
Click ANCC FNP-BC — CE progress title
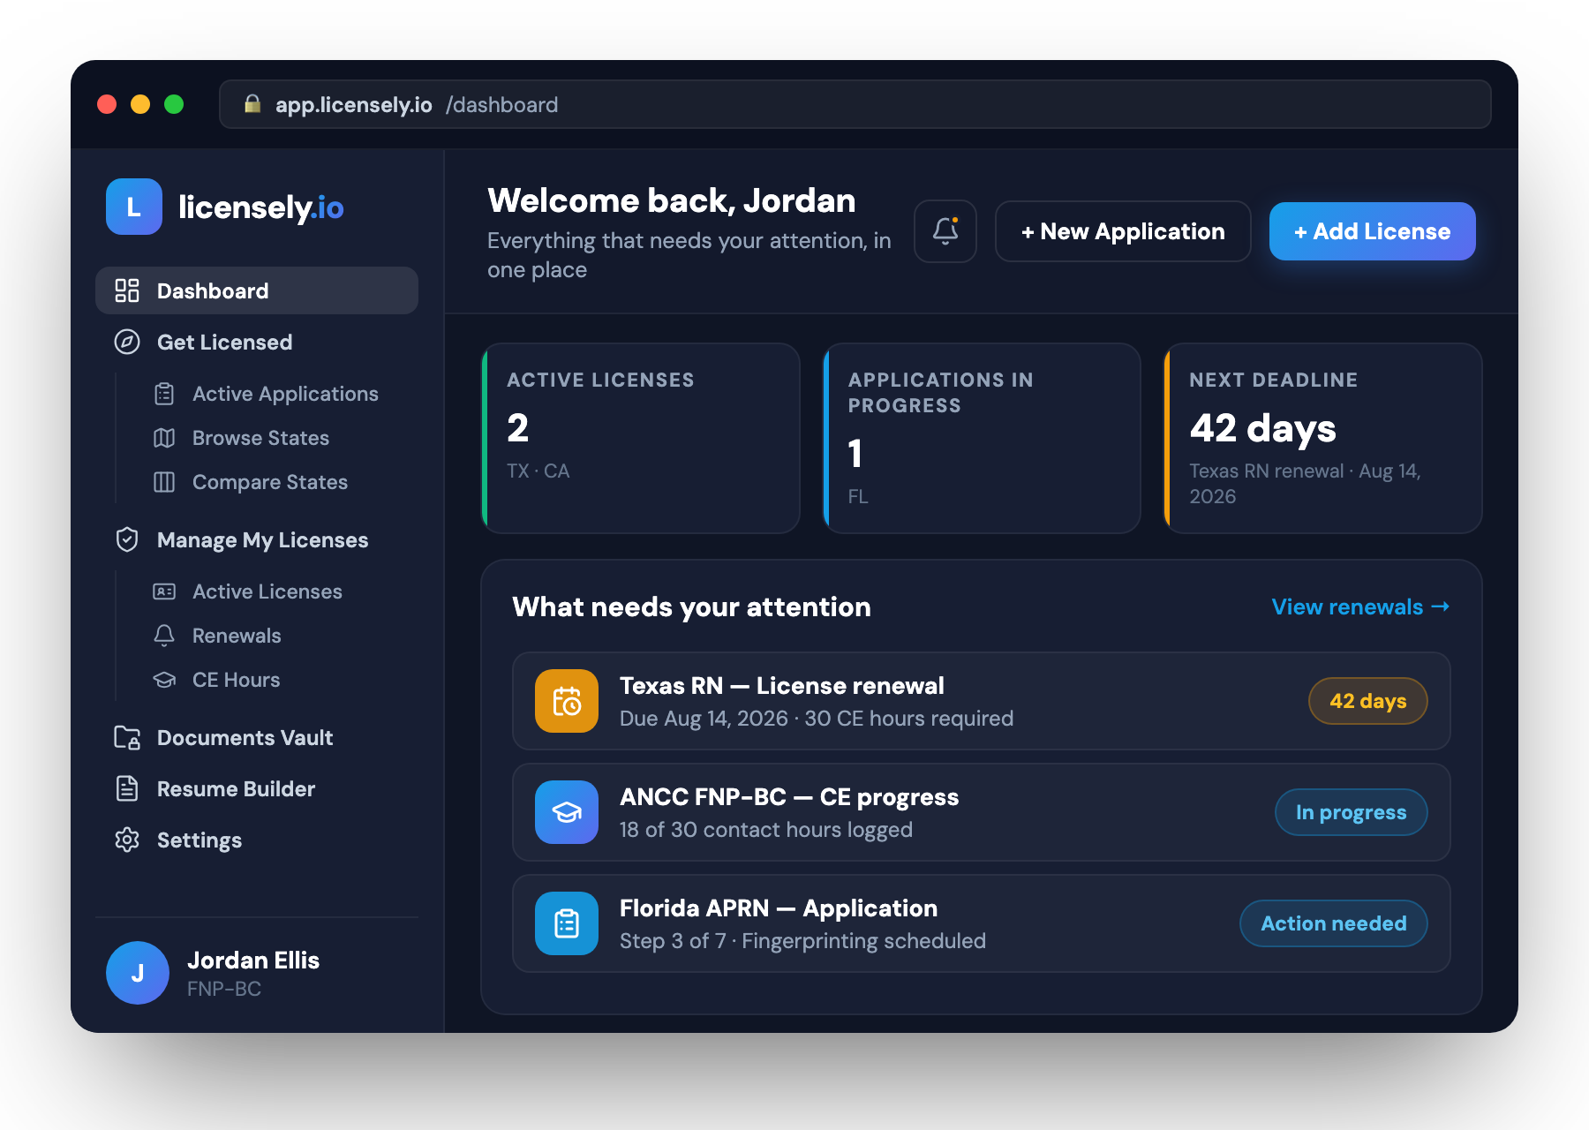tap(789, 797)
